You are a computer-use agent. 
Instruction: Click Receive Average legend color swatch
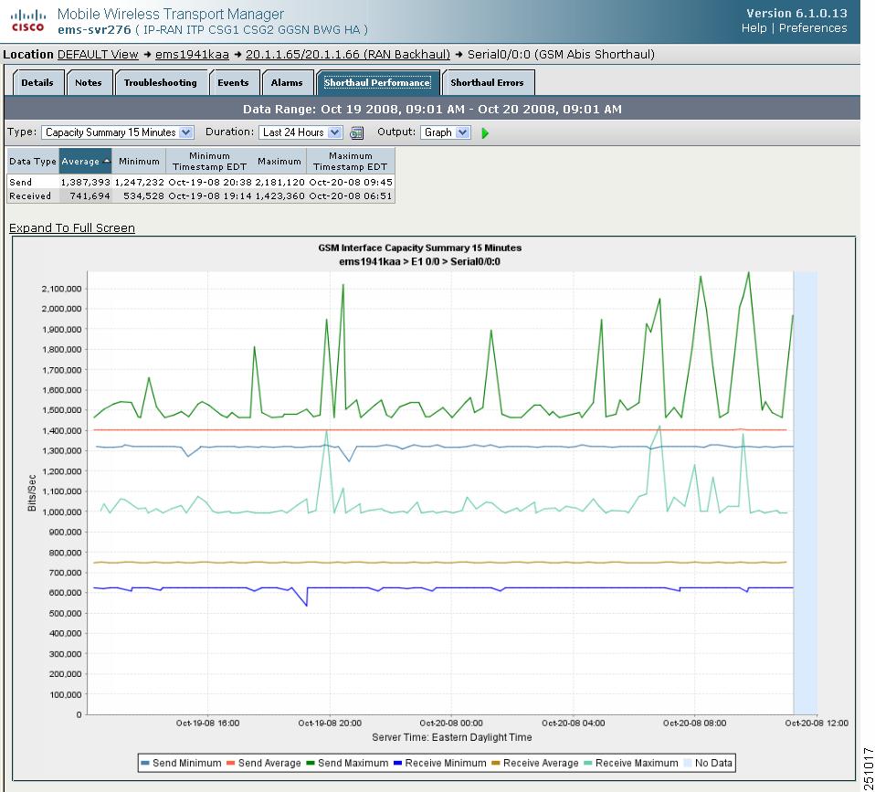(496, 763)
